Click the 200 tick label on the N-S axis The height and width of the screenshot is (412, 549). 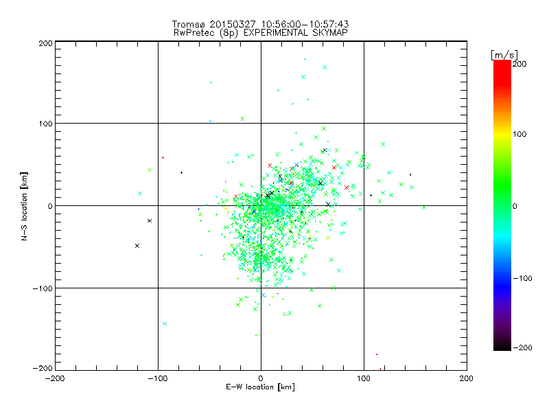(45, 43)
